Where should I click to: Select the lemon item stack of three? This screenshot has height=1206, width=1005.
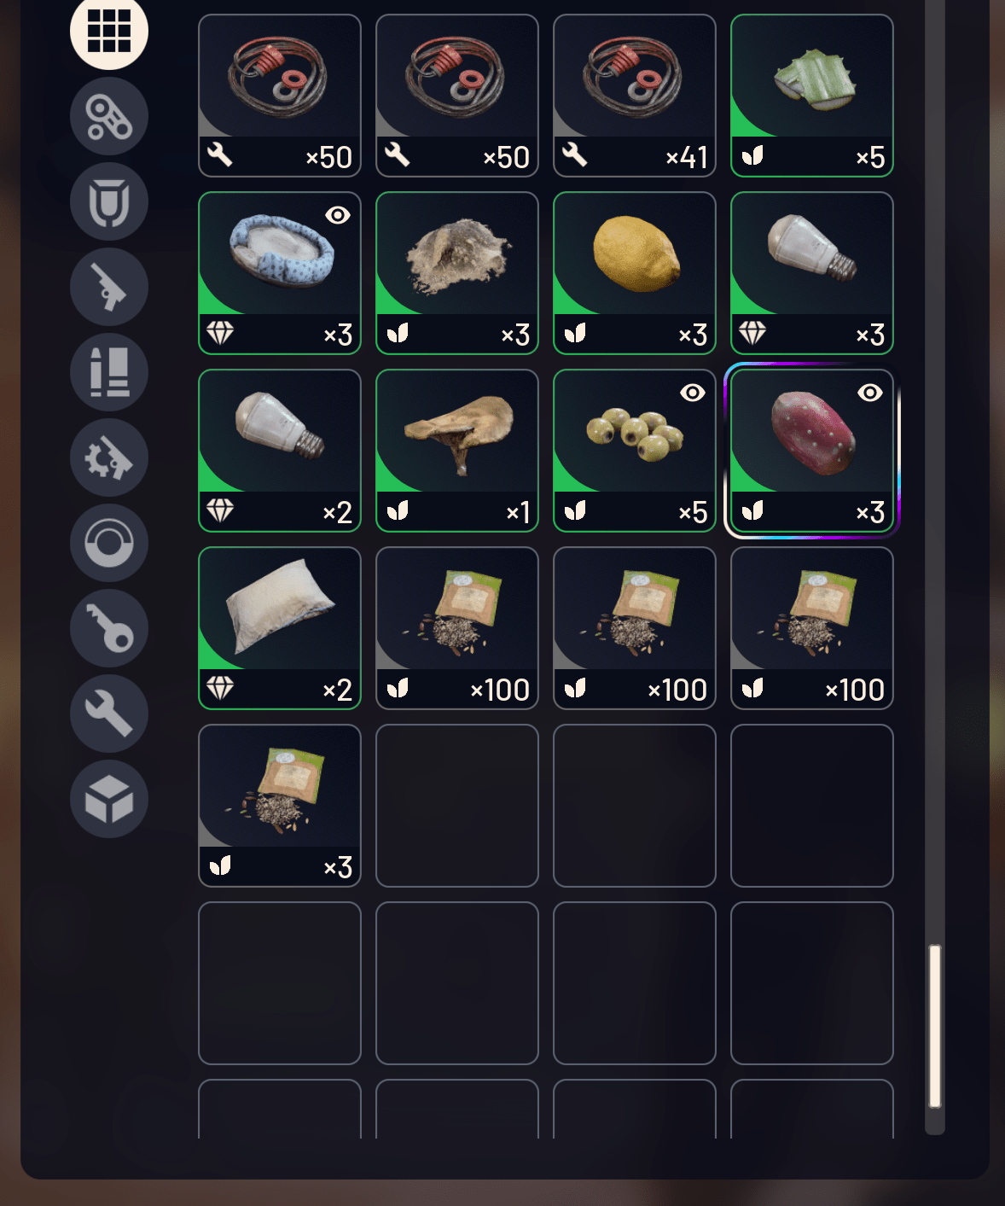pos(635,273)
